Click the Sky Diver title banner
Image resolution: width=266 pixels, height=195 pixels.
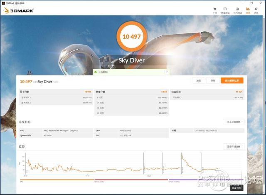point(131,60)
